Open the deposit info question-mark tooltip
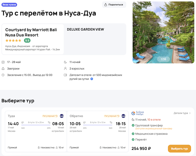This screenshot has width=196, height=156. [x=92, y=79]
